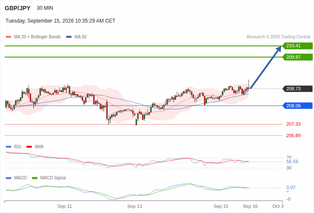Click the GBP/JPY pair title

click(x=17, y=8)
